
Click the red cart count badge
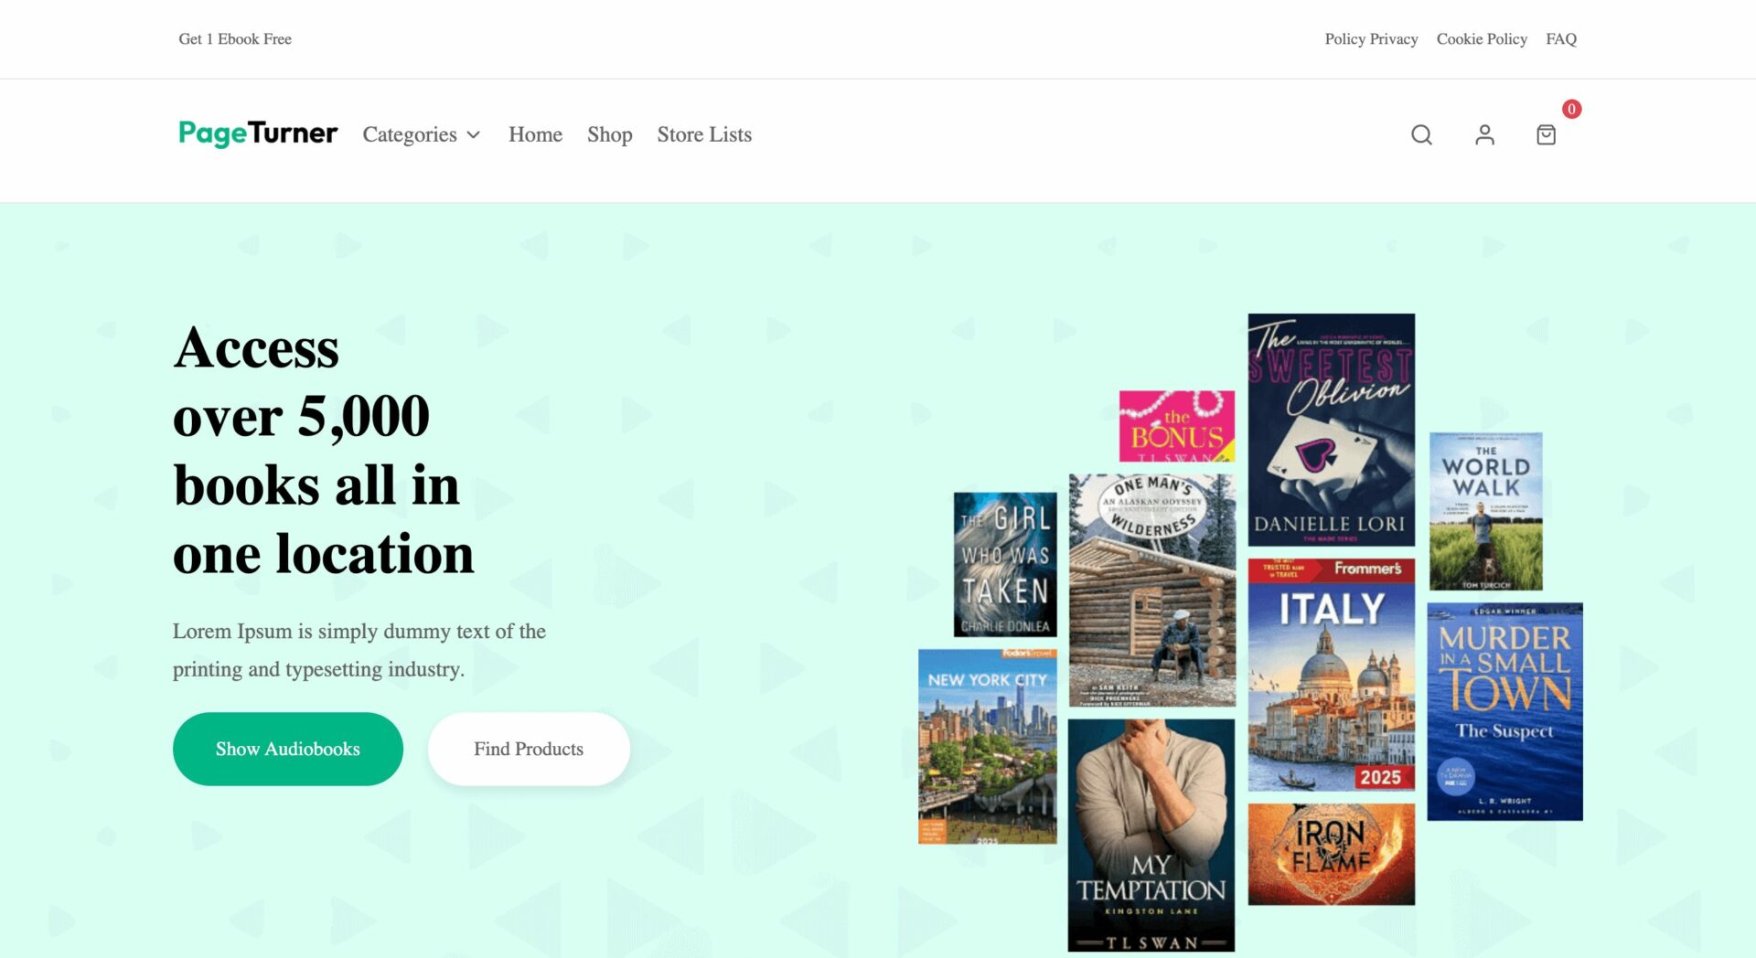coord(1571,109)
